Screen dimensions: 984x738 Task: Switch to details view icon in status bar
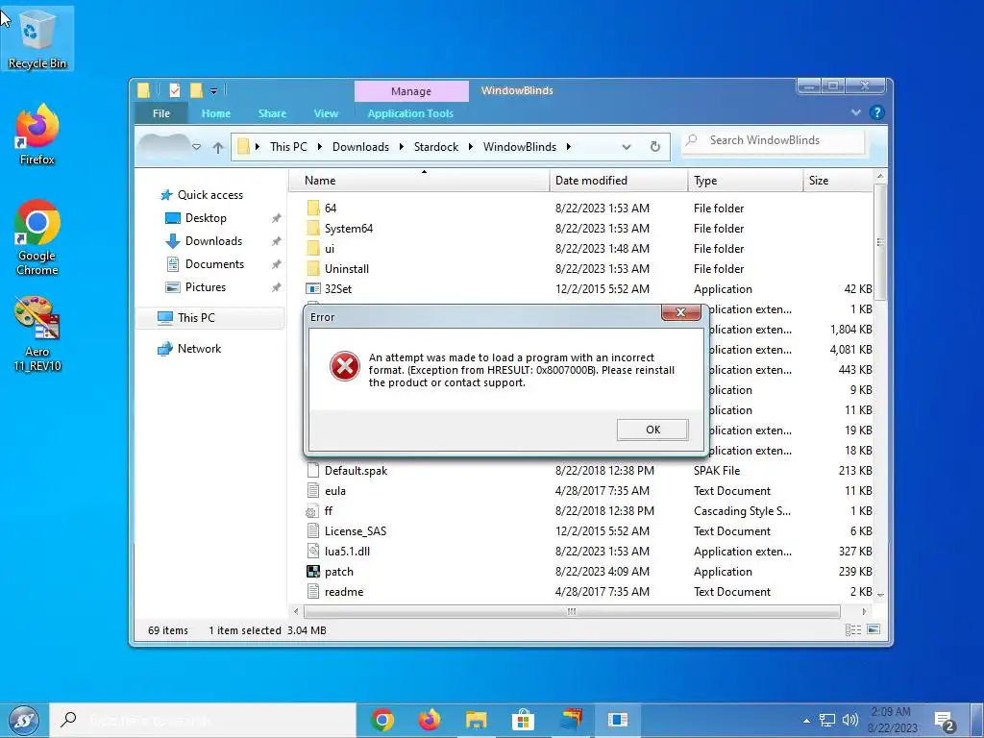point(853,629)
